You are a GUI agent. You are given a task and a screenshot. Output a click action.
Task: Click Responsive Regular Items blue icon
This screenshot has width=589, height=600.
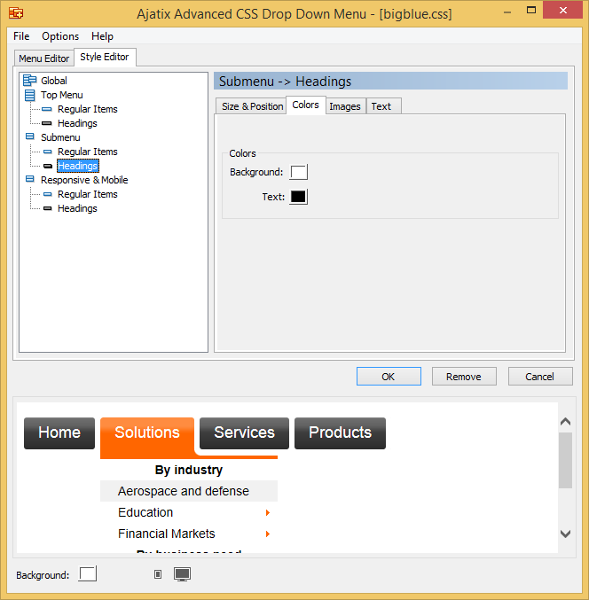[48, 194]
